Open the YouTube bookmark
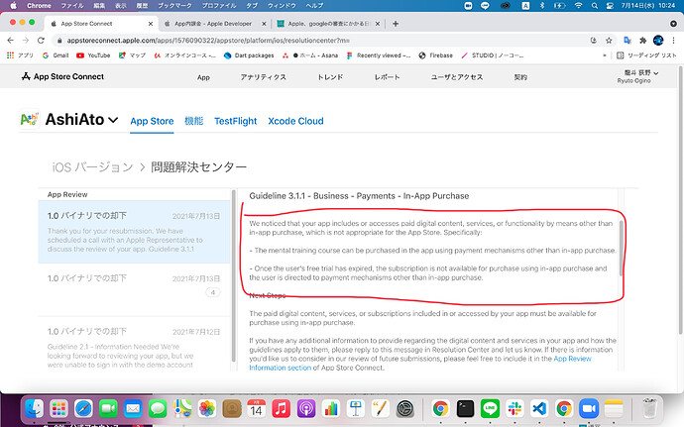 coord(93,55)
